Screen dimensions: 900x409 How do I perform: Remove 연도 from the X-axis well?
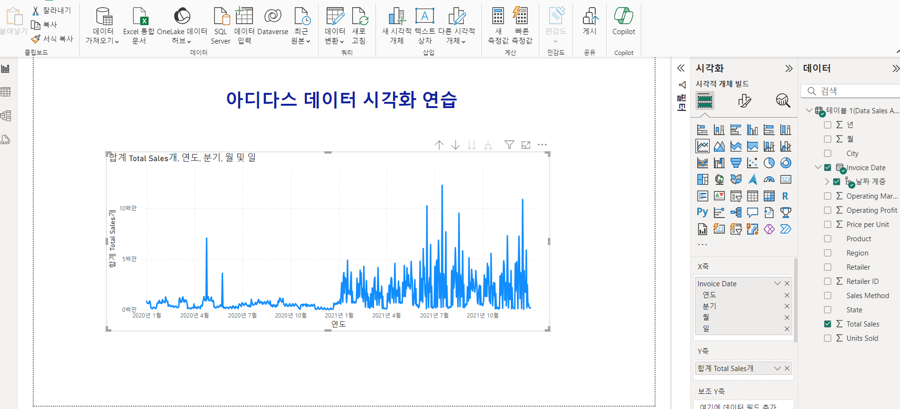coord(787,295)
